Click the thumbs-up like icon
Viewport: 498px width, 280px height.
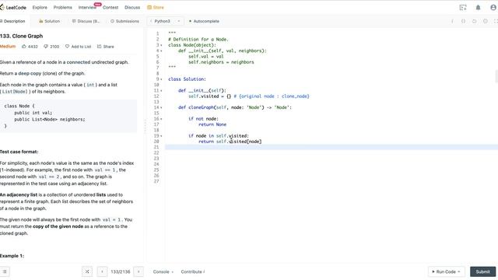[24, 47]
